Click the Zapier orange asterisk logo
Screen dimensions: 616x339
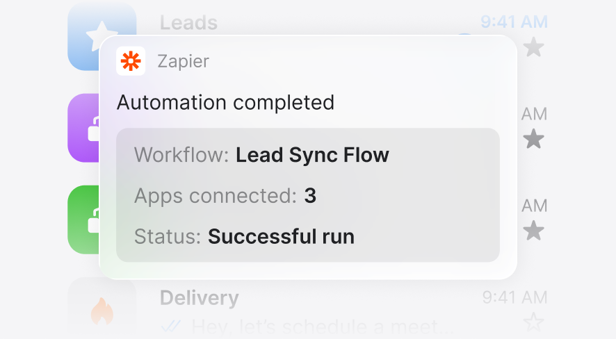[131, 61]
